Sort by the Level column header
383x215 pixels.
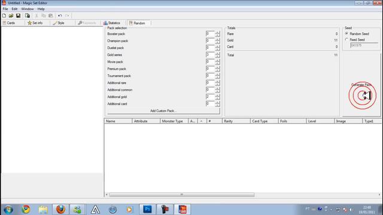[320, 121]
